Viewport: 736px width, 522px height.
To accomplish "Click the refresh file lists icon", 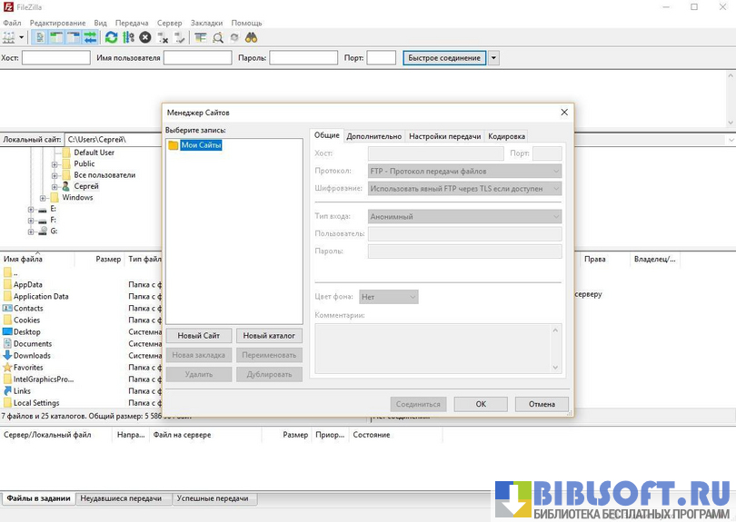I will click(x=112, y=38).
